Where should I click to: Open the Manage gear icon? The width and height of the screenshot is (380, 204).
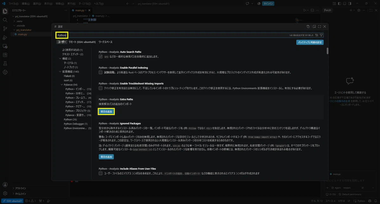(x=5, y=193)
